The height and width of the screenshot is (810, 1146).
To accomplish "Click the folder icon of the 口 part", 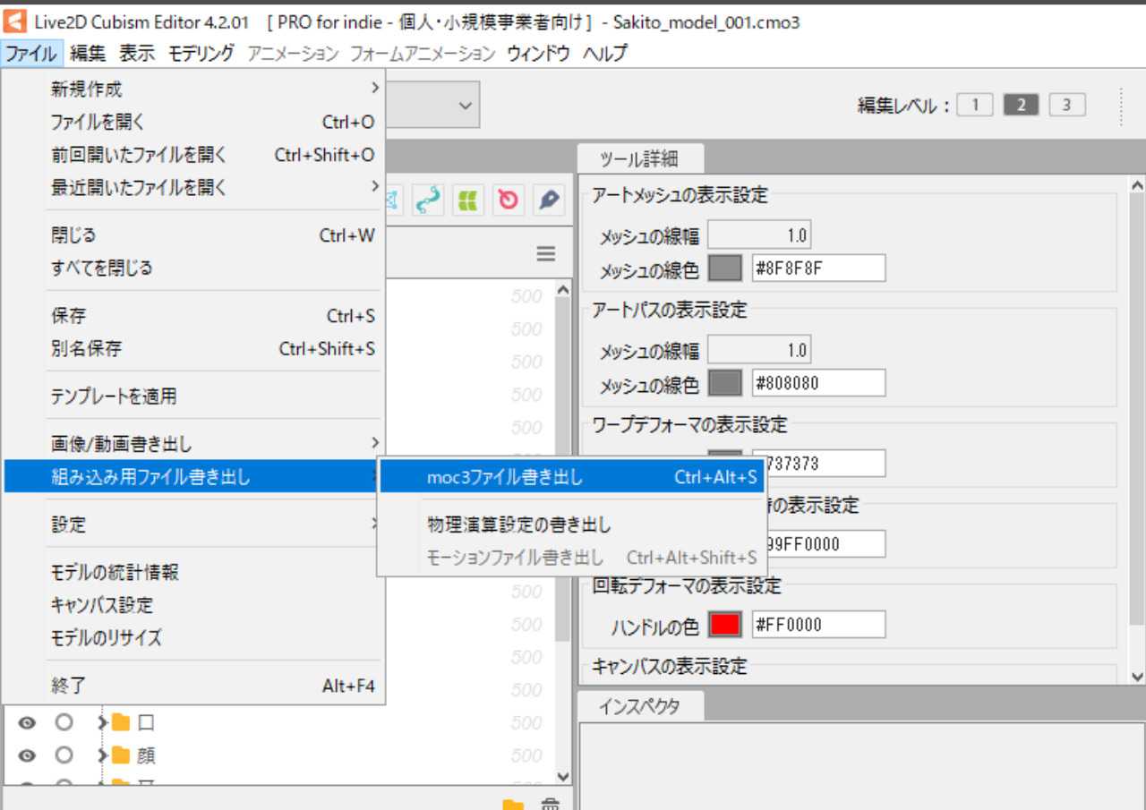I will click(x=121, y=722).
